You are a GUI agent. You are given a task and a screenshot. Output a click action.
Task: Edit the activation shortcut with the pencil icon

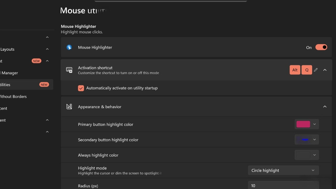pos(316,70)
